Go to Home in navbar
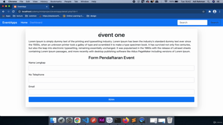The width and height of the screenshot is (223, 125). point(24,23)
